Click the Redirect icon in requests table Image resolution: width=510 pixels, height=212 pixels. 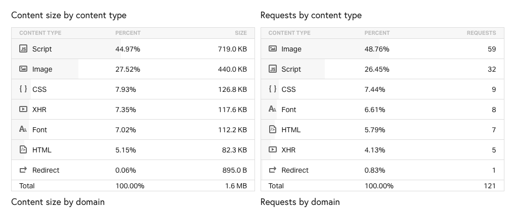(x=273, y=170)
